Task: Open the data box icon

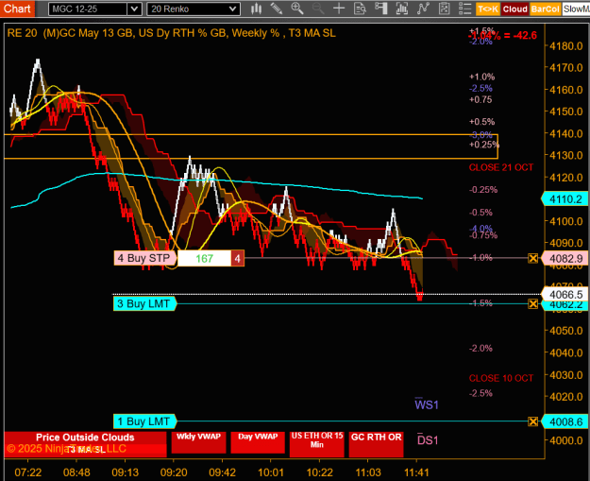Action: 360,9
